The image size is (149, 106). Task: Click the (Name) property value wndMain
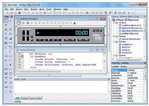coord(135,70)
